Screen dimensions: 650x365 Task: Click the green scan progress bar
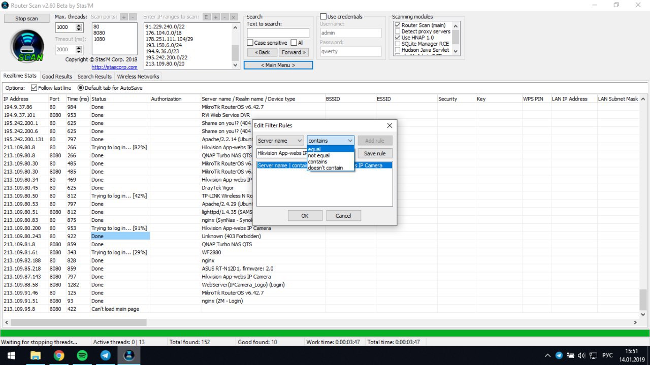(325, 333)
